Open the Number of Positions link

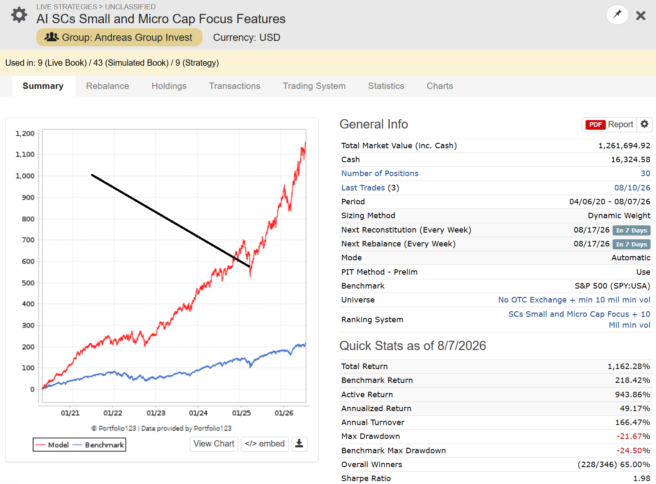point(380,174)
